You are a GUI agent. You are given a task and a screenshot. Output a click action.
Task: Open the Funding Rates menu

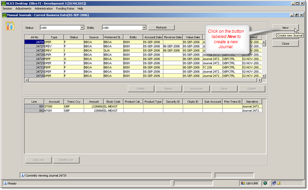point(66,8)
